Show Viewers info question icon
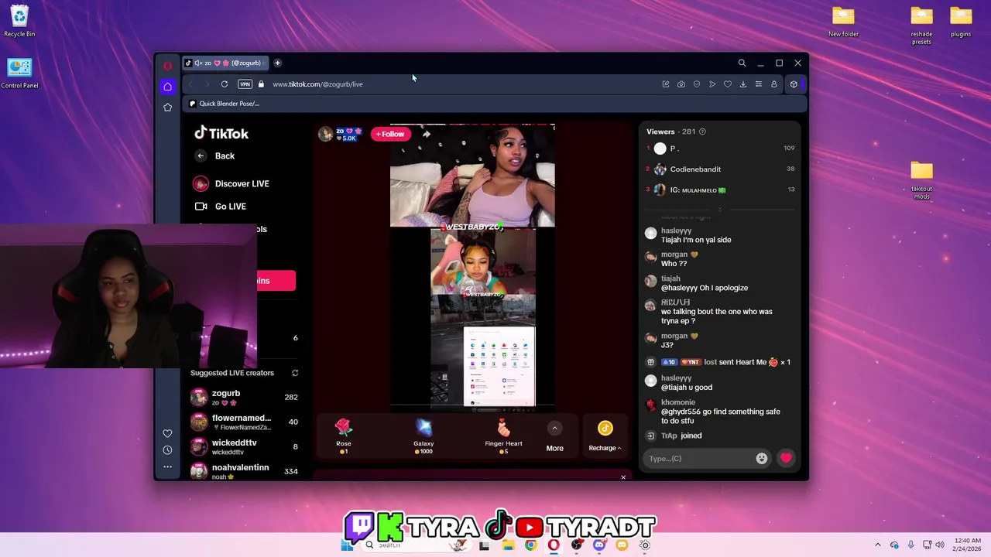Screen dimensions: 991x557 click(x=702, y=132)
